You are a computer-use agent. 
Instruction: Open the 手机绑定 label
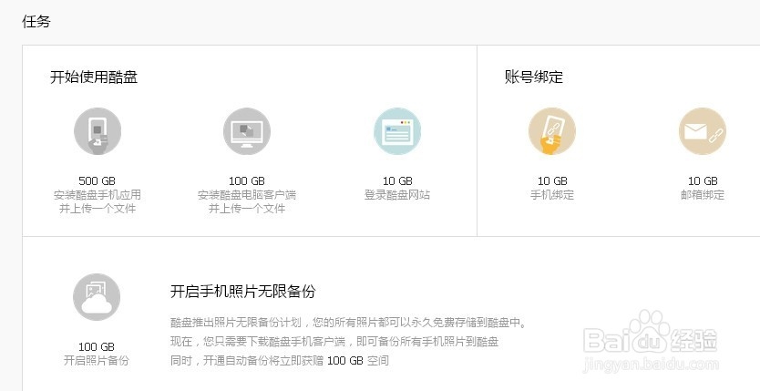point(552,195)
